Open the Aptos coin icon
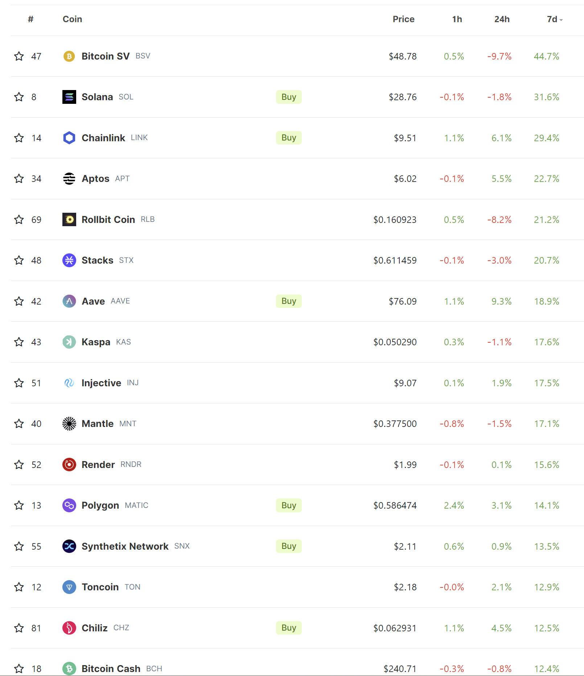The height and width of the screenshot is (676, 584). pyautogui.click(x=69, y=179)
